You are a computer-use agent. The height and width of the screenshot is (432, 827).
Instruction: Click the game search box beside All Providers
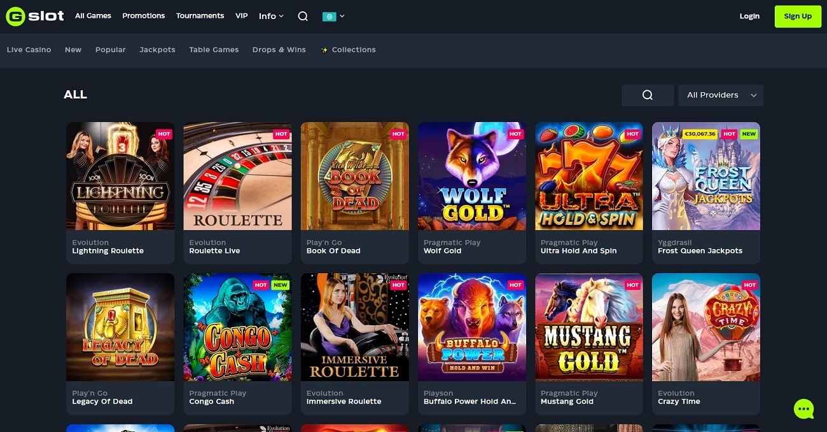(648, 95)
